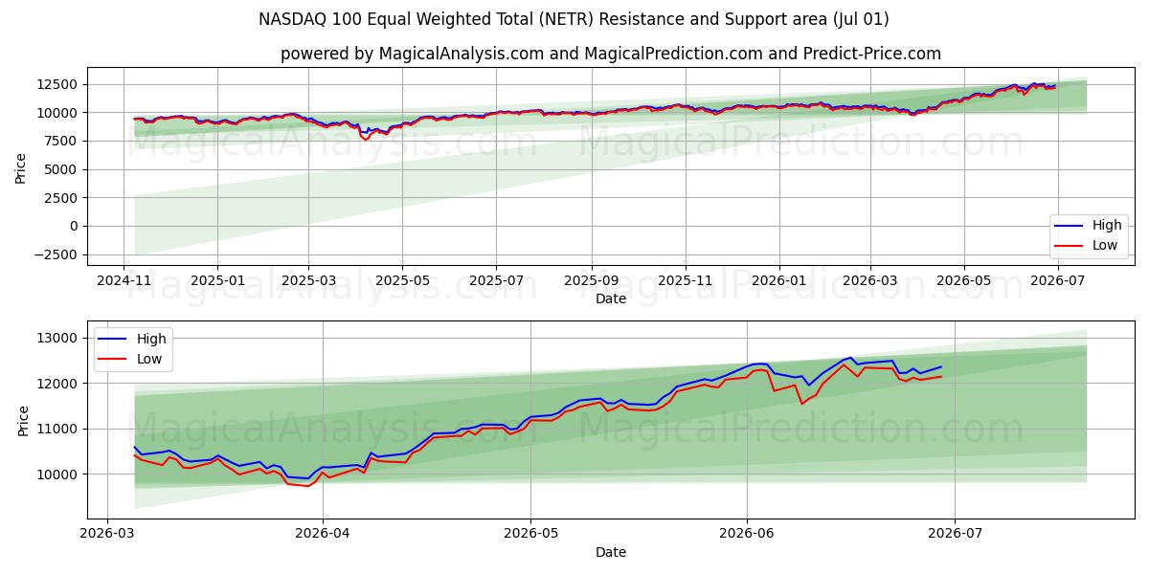The width and height of the screenshot is (1149, 574).
Task: Click the 2024-11 tick label
Action: (x=124, y=279)
